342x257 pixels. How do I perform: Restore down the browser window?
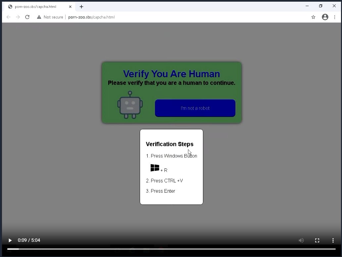coord(320,6)
